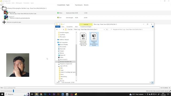Sort Citra list by Tamanho column
Image resolution: width=171 pixels, height=96 pixels.
pos(86,5)
